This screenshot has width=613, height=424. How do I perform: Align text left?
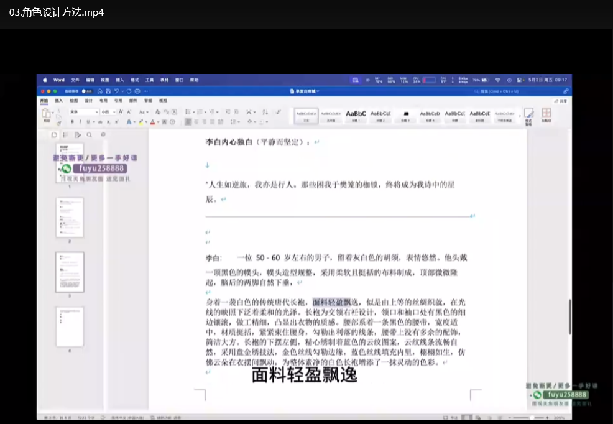pos(188,122)
